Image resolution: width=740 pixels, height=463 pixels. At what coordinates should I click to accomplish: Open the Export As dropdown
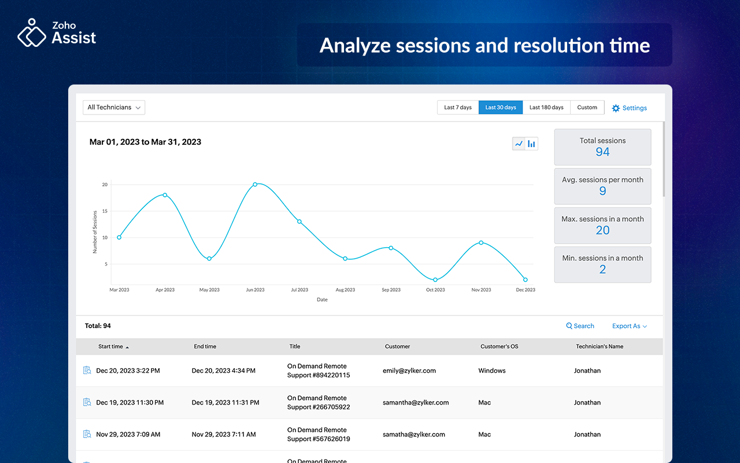(630, 326)
